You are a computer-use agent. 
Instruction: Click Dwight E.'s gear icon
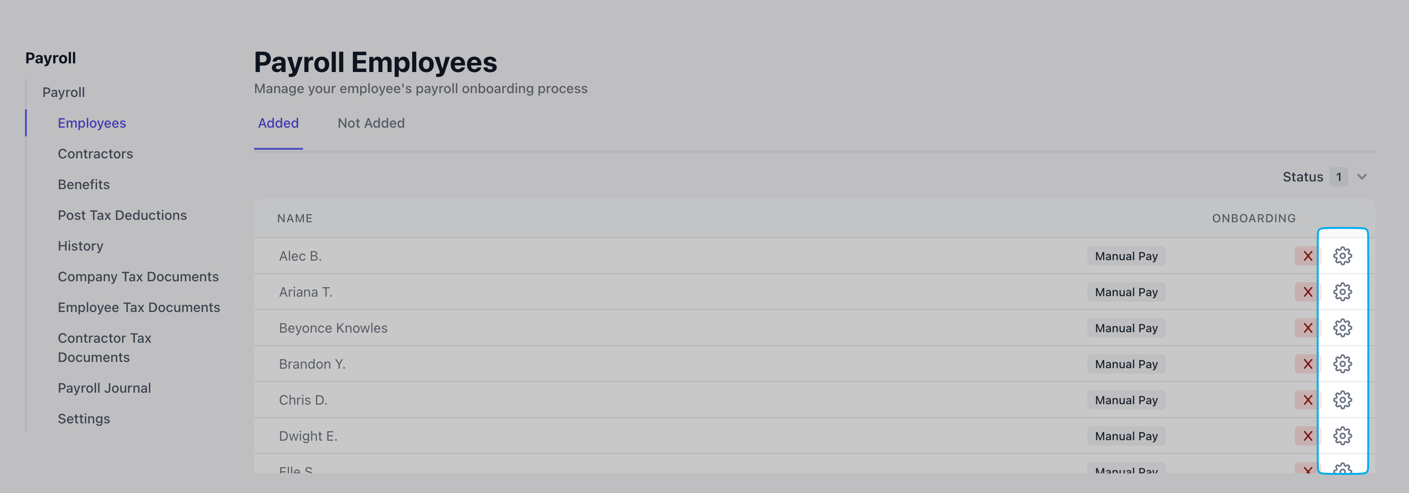pos(1342,436)
